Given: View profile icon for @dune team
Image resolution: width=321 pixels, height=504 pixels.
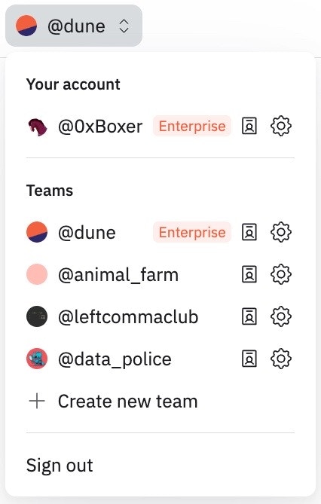Looking at the screenshot, I should click(249, 232).
